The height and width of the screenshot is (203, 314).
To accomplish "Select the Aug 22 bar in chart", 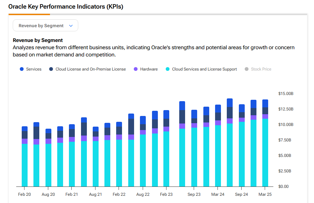I will 143,151.
